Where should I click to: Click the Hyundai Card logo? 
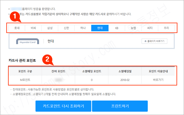click(28, 41)
